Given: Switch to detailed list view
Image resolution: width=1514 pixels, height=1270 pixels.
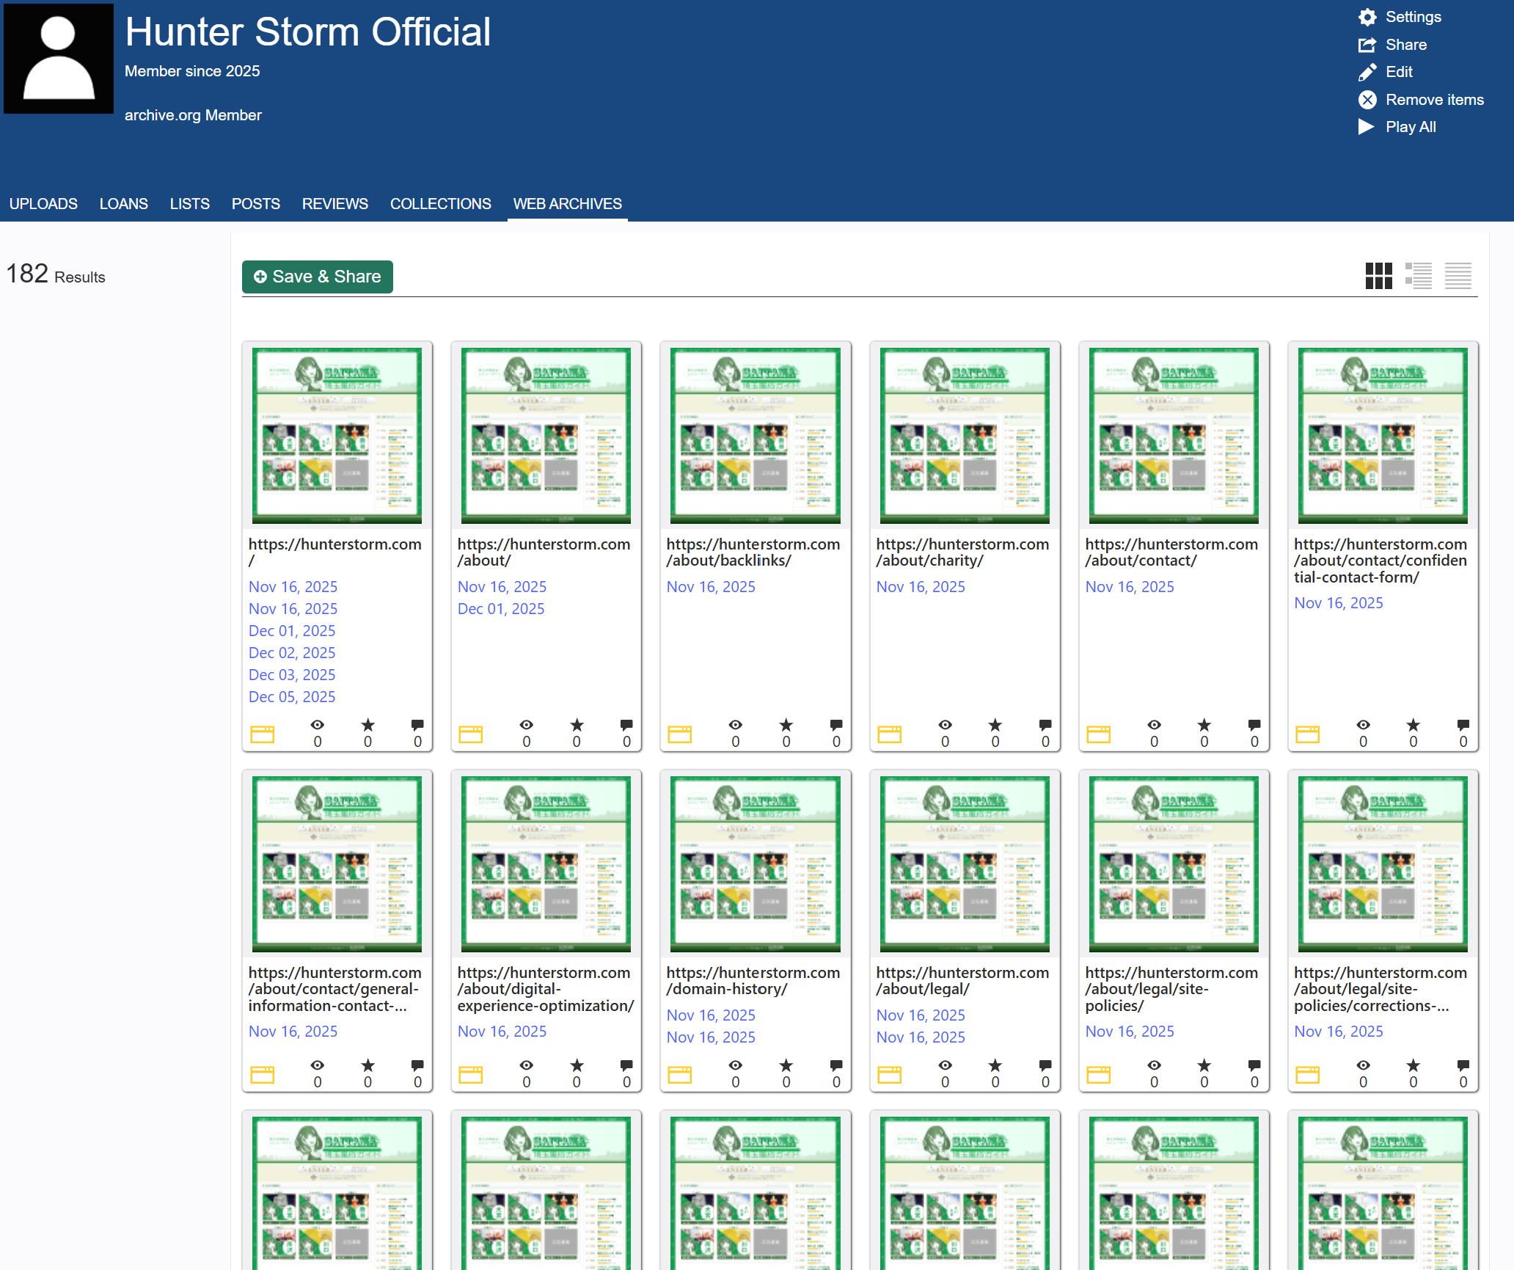Looking at the screenshot, I should coord(1419,276).
